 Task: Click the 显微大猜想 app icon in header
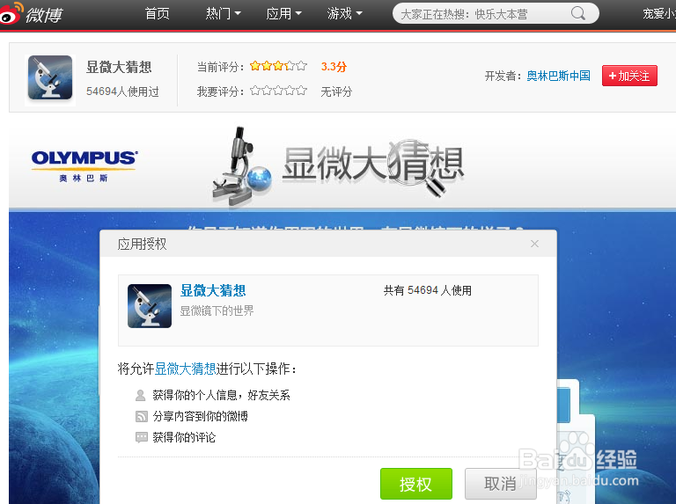tap(50, 77)
